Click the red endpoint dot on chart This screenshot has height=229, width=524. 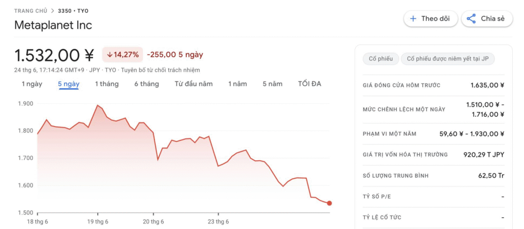tap(329, 203)
